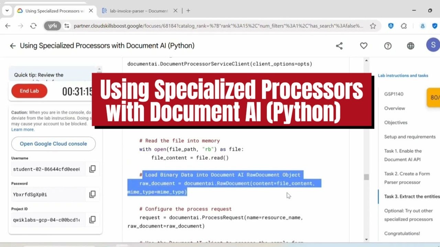The height and width of the screenshot is (247, 440).
Task: Click the Lab instructions and tasks heading
Action: coord(403,75)
